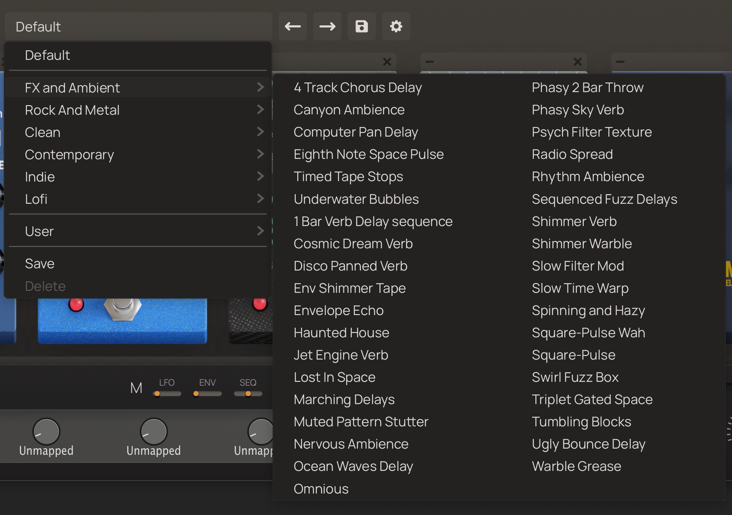Click the previous preset left arrow
This screenshot has height=515, width=732.
click(x=293, y=26)
